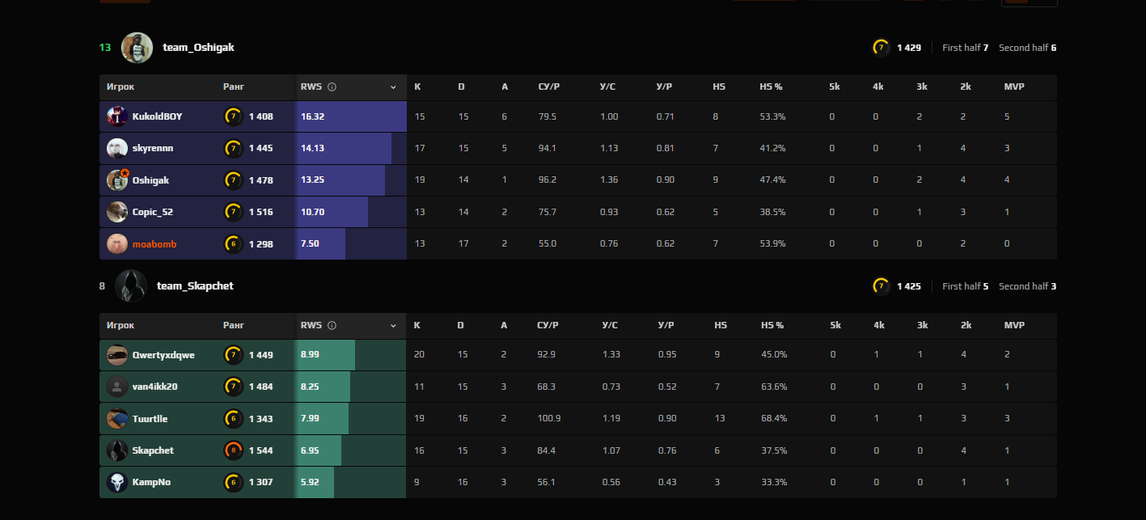Image resolution: width=1146 pixels, height=520 pixels.
Task: Open moabomb's player profile link
Action: 154,243
